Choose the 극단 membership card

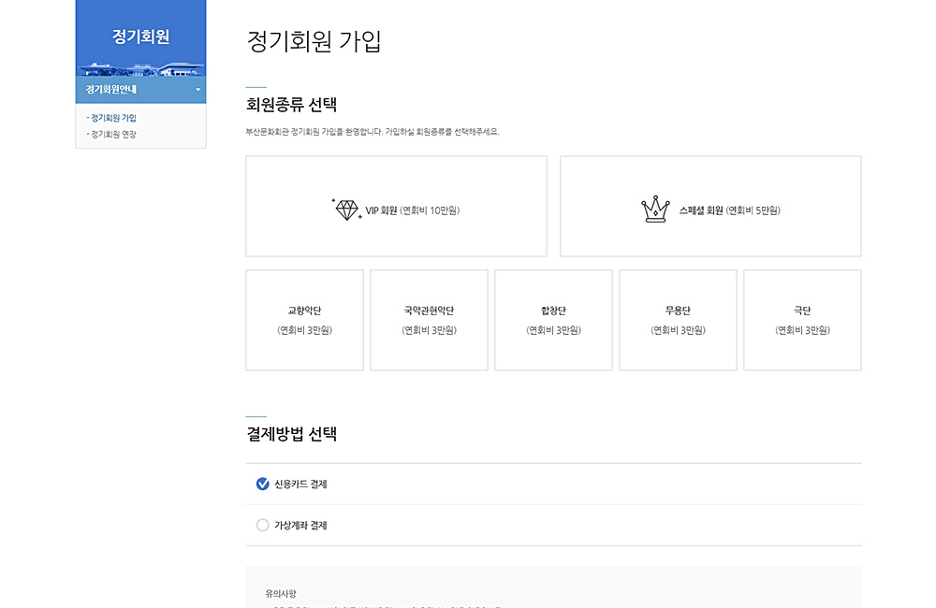point(802,320)
